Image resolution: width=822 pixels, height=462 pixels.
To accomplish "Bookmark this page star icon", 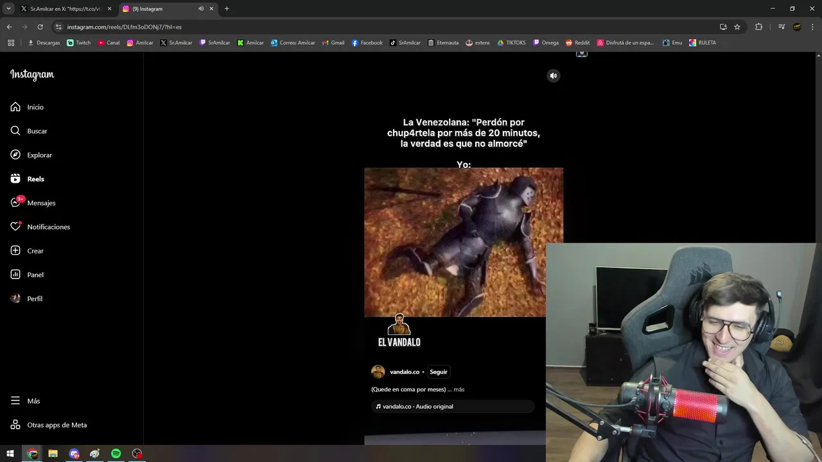I will [737, 27].
